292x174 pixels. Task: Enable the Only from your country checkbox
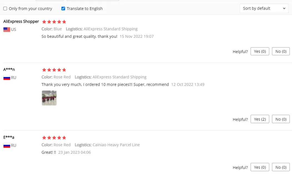click(5, 9)
